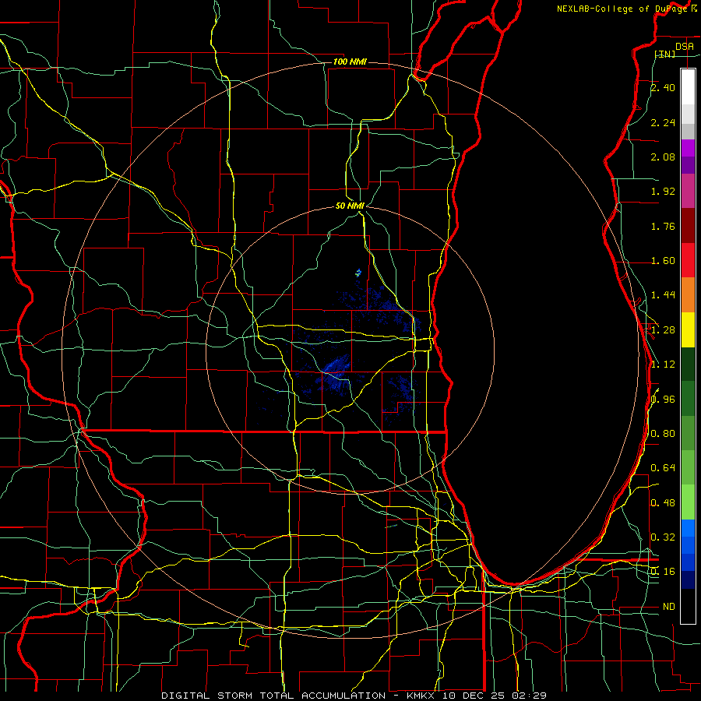Pick the bright red legend swatch
Viewport: 701px width, 701px height.
[x=688, y=260]
